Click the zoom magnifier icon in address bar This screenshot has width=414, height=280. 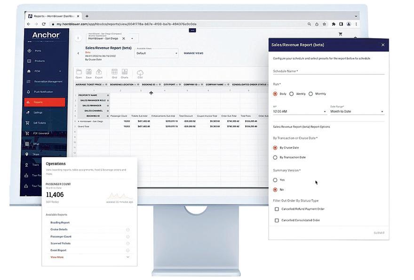309,24
